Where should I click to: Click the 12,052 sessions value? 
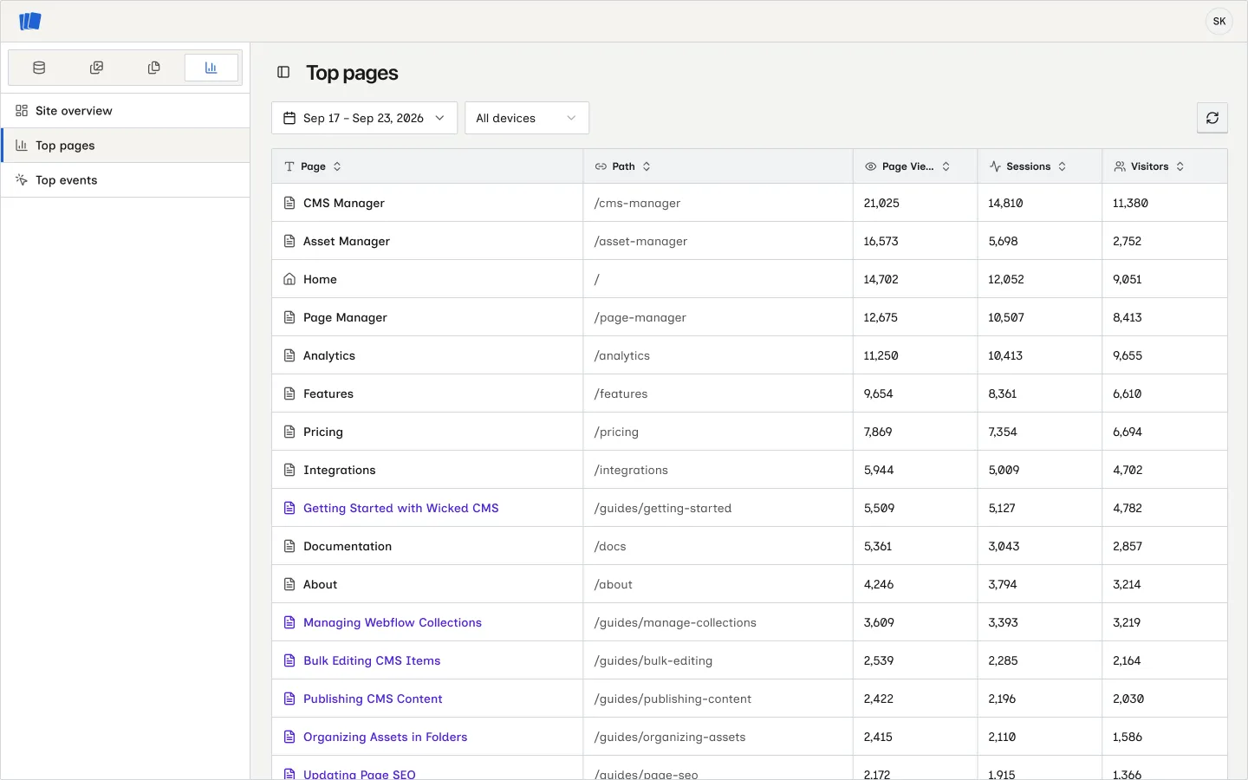1006,279
